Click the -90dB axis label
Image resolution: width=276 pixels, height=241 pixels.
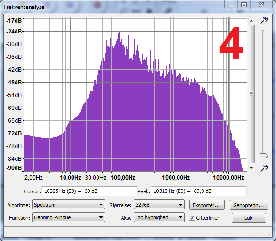(14, 167)
